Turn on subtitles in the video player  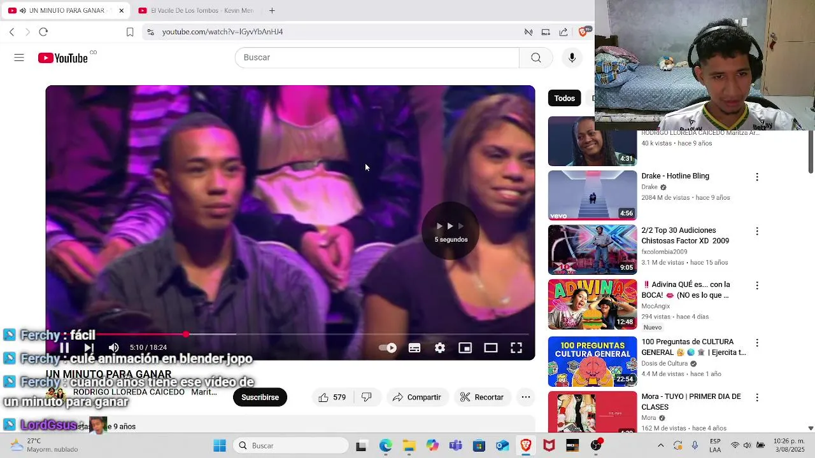(415, 348)
